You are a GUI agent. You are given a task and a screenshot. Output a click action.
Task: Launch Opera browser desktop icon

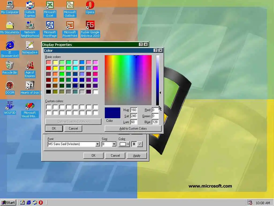[90, 7]
